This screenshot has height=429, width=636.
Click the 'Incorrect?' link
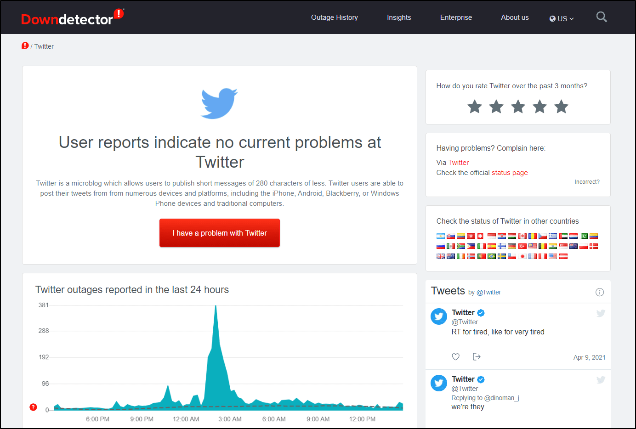(587, 182)
